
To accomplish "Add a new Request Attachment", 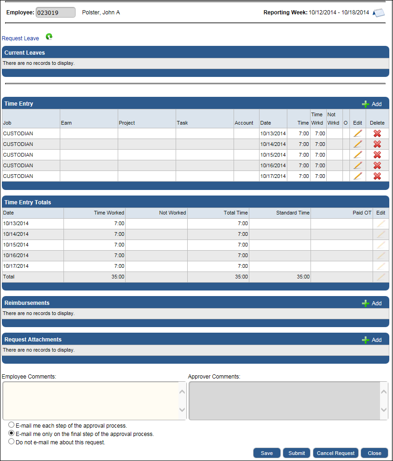I will point(372,340).
